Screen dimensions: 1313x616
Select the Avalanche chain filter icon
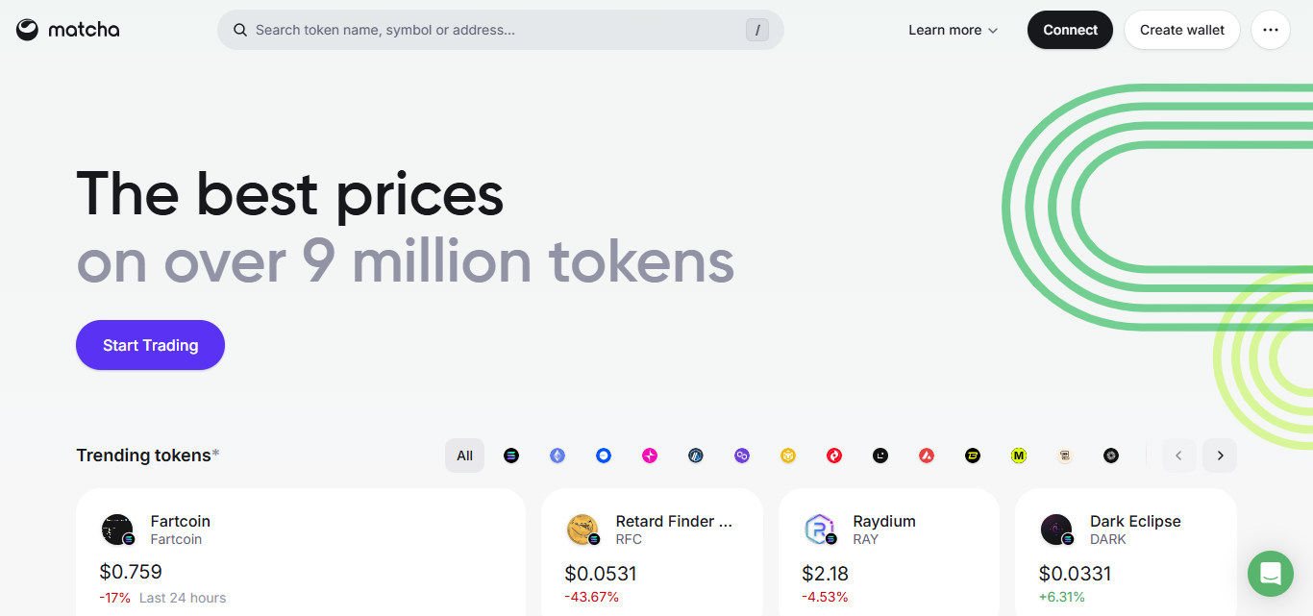[927, 456]
